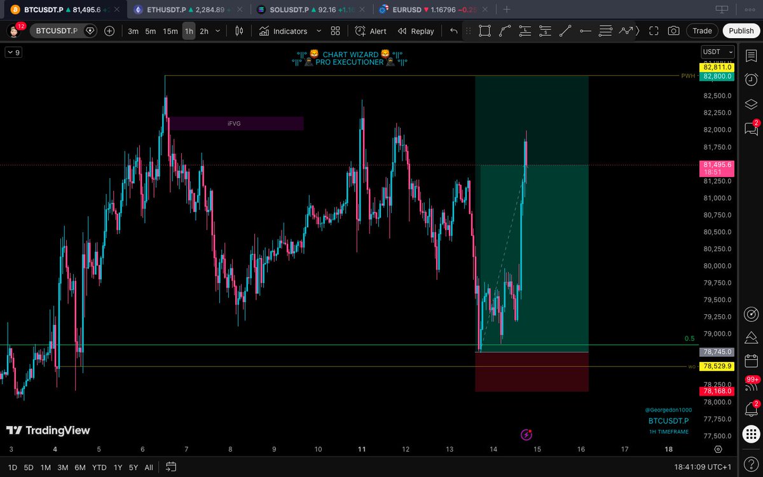Open the Watchlist panel icon
The width and height of the screenshot is (763, 477).
click(751, 56)
